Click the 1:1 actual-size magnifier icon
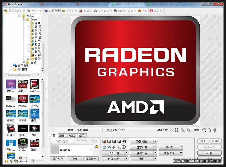Image resolution: width=226 pixels, height=167 pixels. [182, 130]
